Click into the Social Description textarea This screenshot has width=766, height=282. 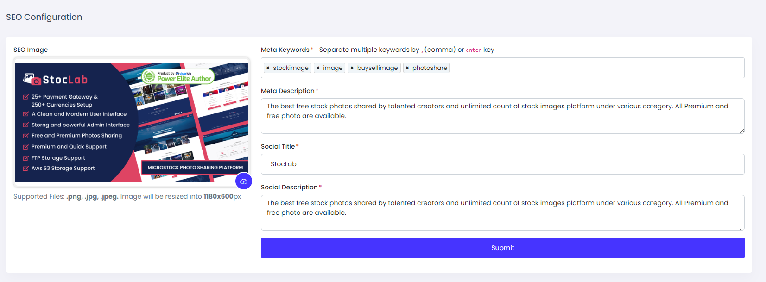click(x=502, y=213)
